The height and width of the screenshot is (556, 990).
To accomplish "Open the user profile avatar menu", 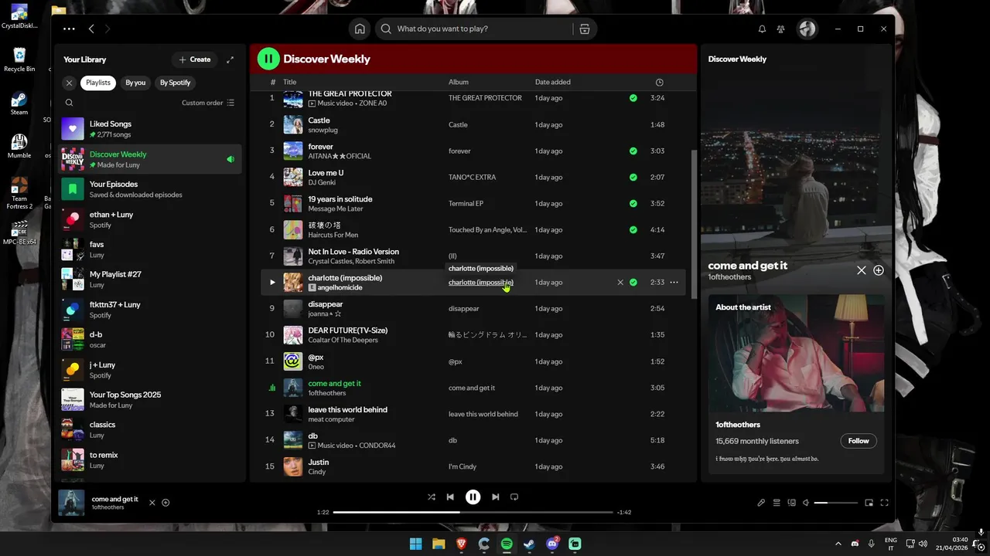I will point(807,29).
